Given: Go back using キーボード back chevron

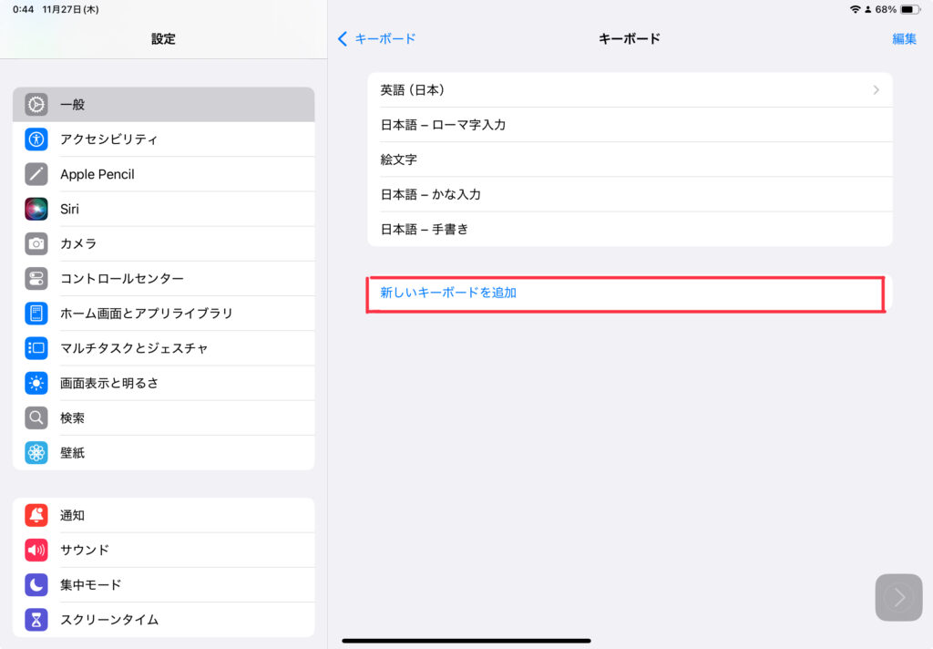Looking at the screenshot, I should click(343, 38).
